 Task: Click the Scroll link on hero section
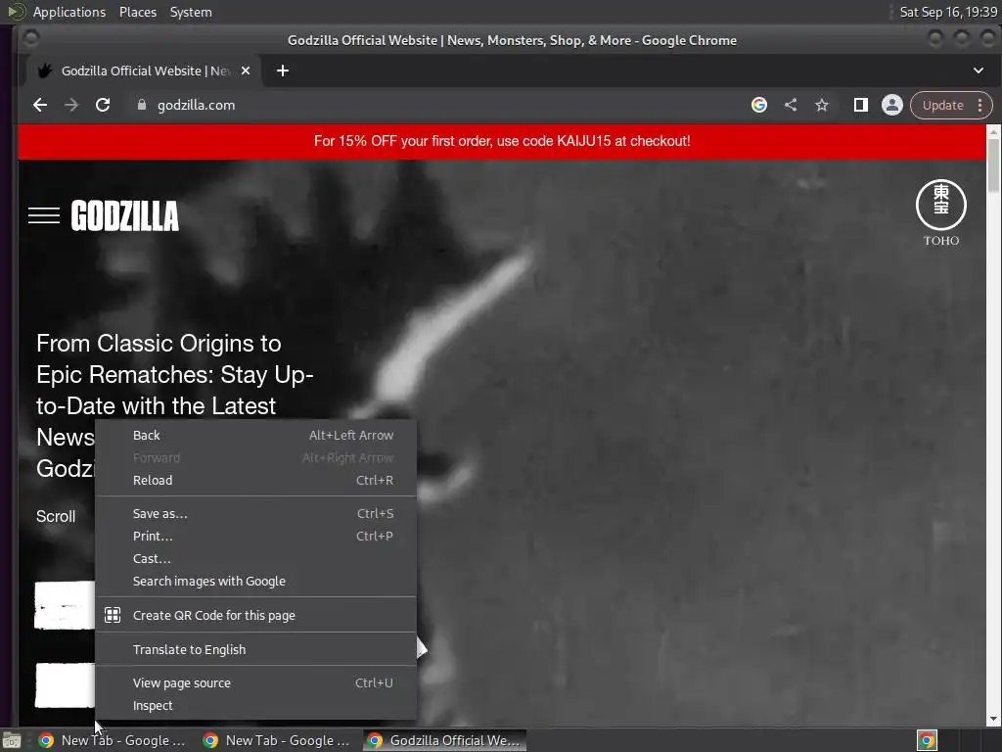tap(56, 517)
